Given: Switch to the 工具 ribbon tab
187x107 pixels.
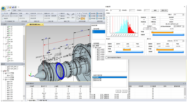Looking at the screenshot, I should tap(14, 10).
